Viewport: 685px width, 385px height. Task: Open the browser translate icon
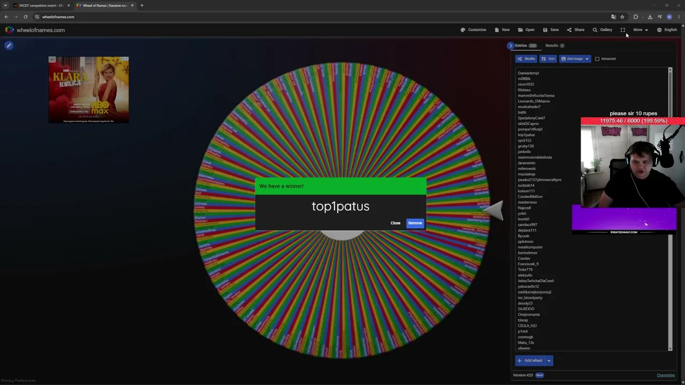(x=613, y=17)
